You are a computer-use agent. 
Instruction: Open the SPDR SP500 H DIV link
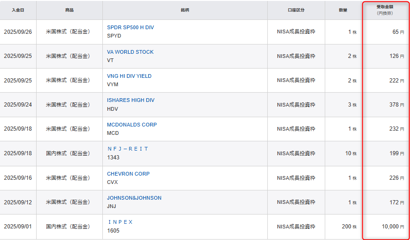(130, 27)
